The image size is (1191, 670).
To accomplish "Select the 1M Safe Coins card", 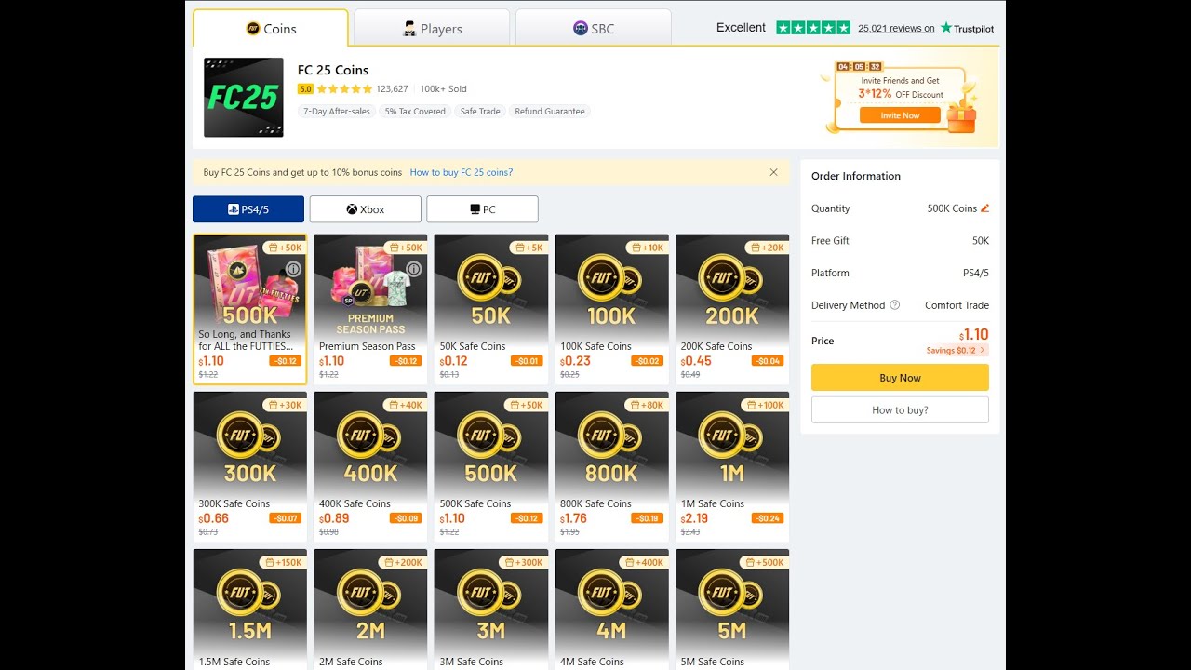I will coord(732,466).
